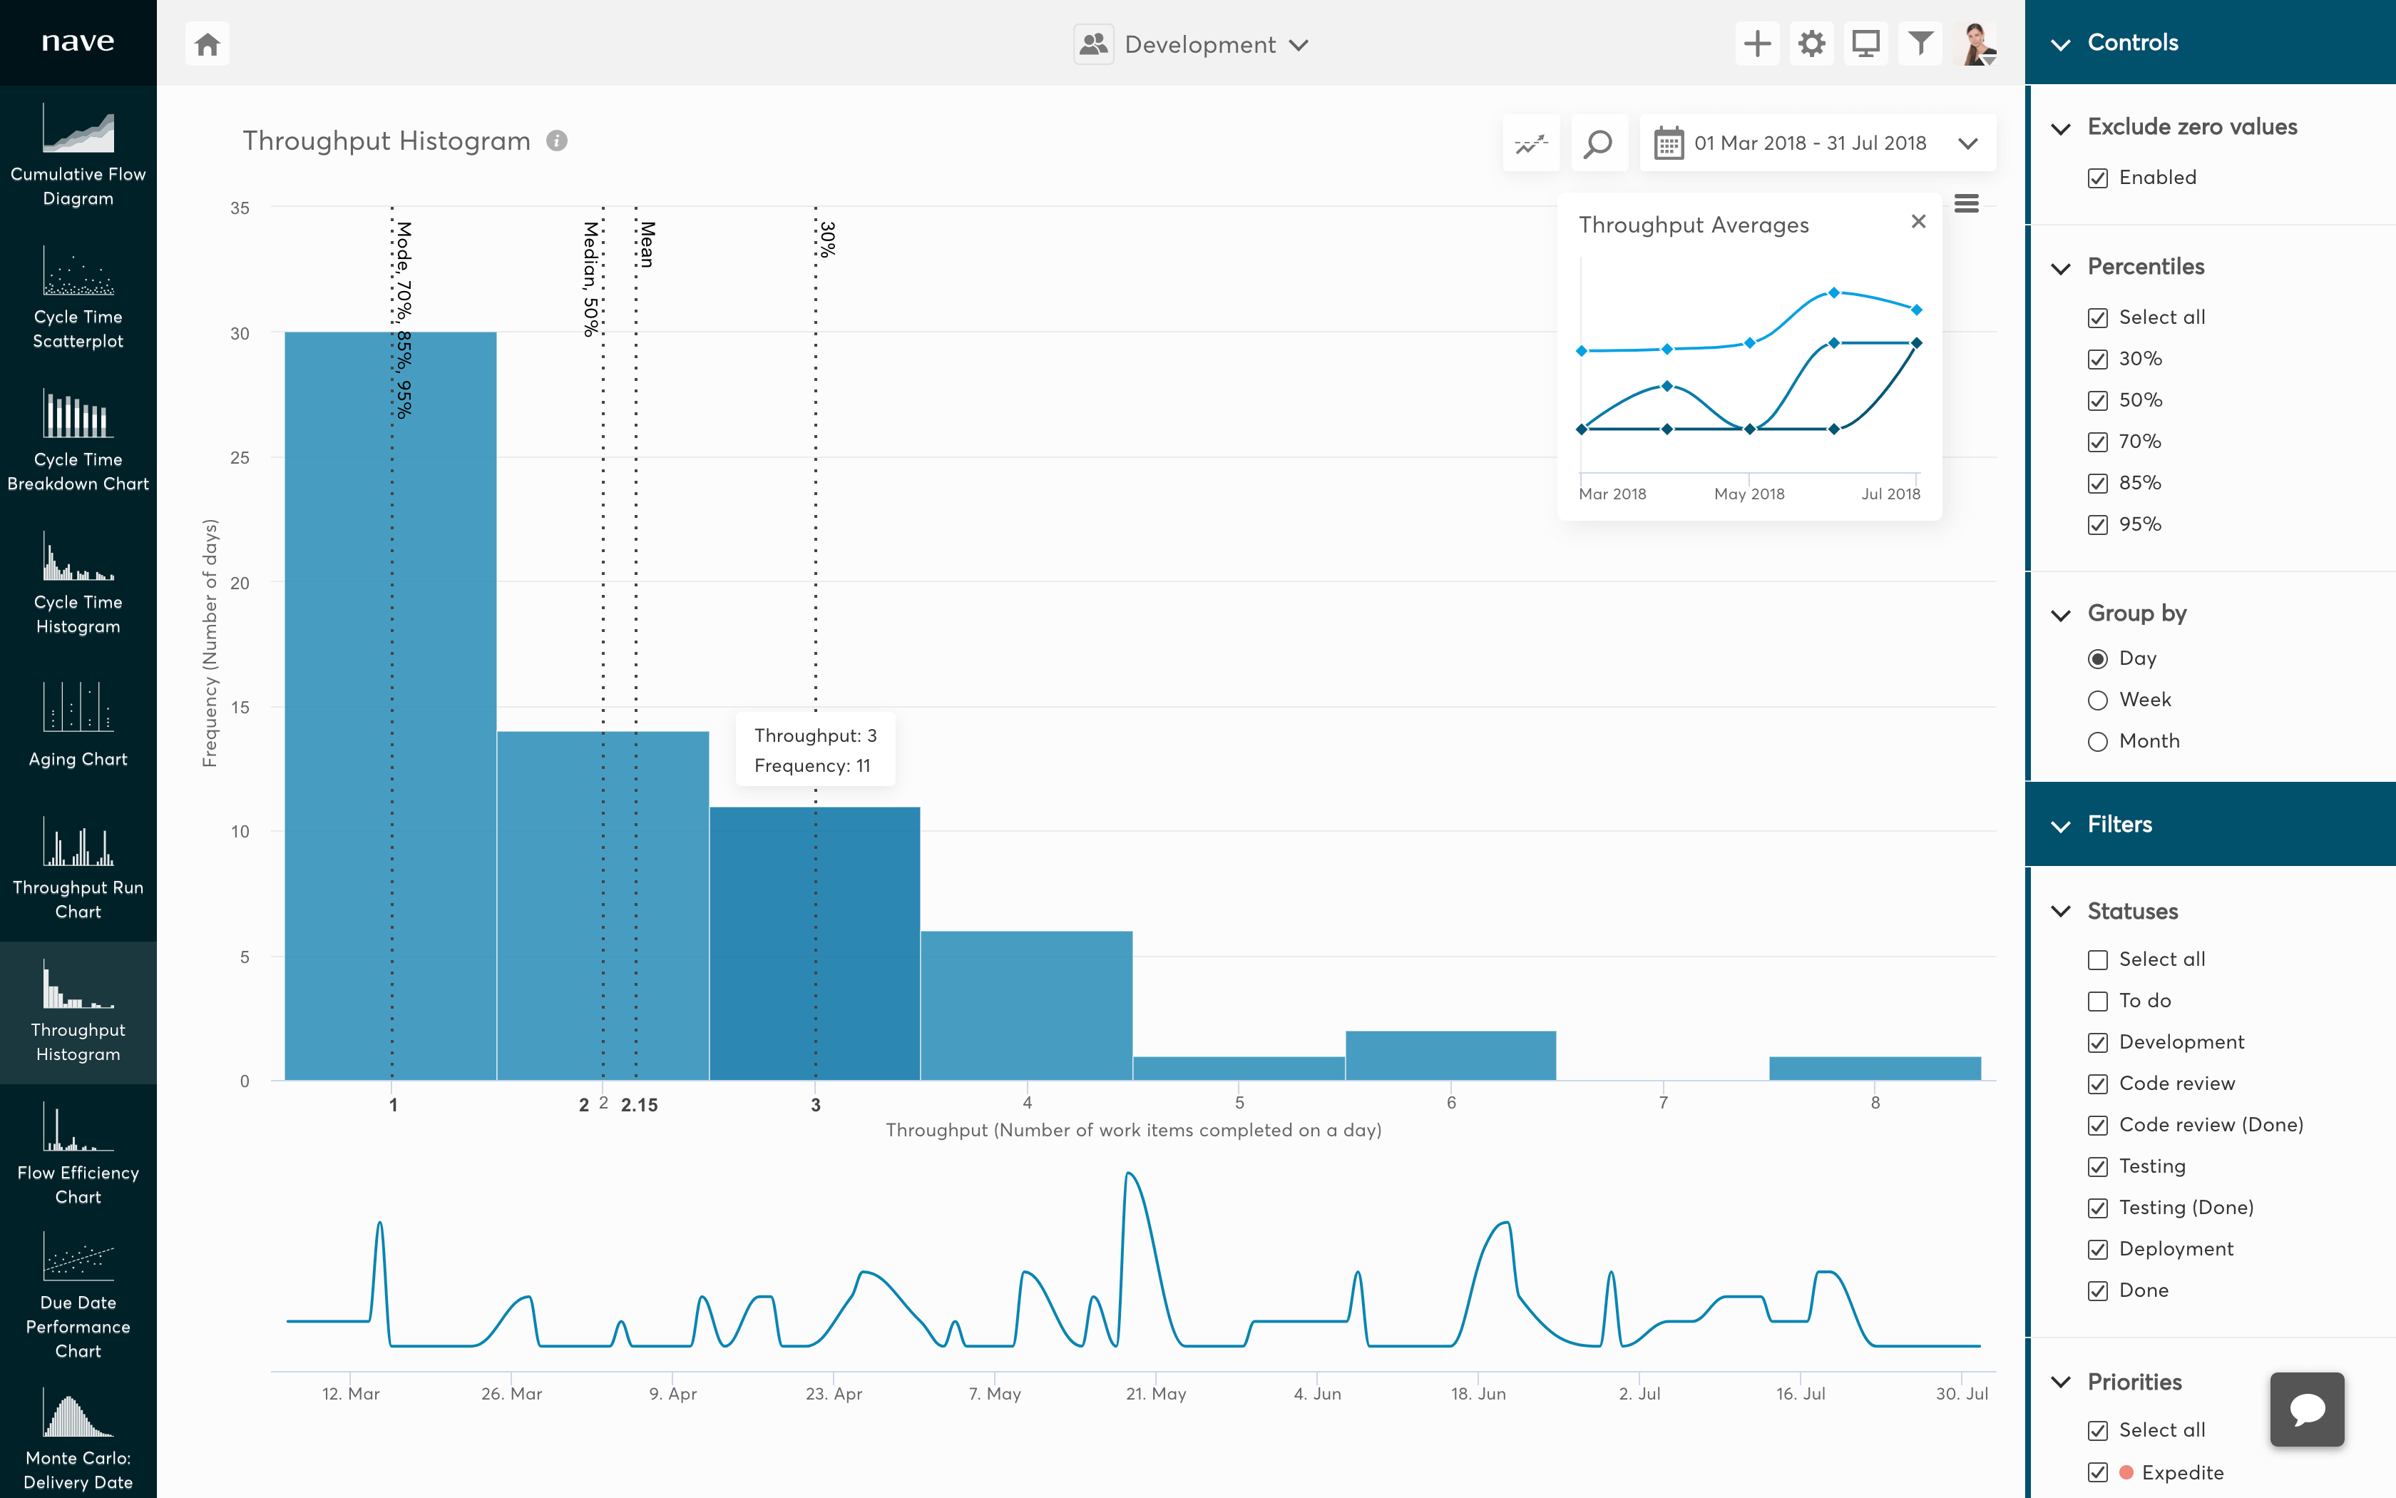Check the To do status filter
The image size is (2396, 1498).
(2097, 1001)
